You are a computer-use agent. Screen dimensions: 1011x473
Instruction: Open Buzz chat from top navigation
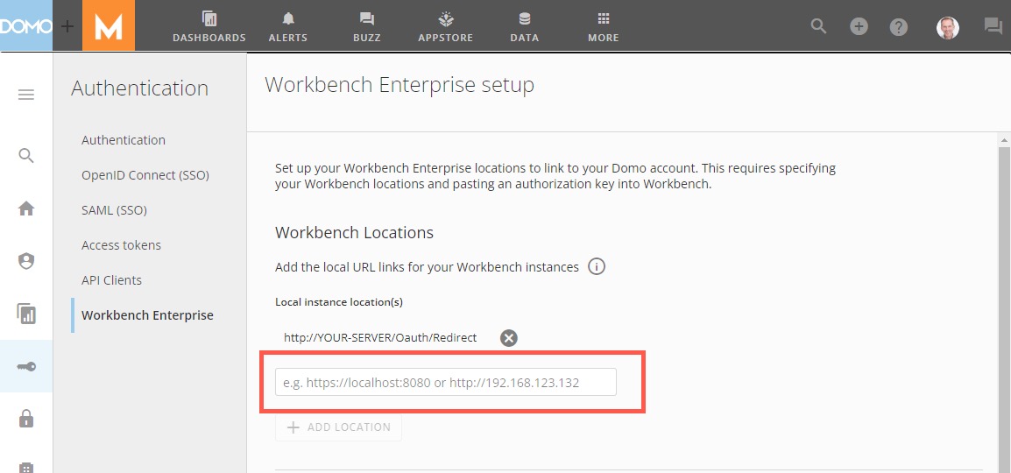click(x=367, y=27)
